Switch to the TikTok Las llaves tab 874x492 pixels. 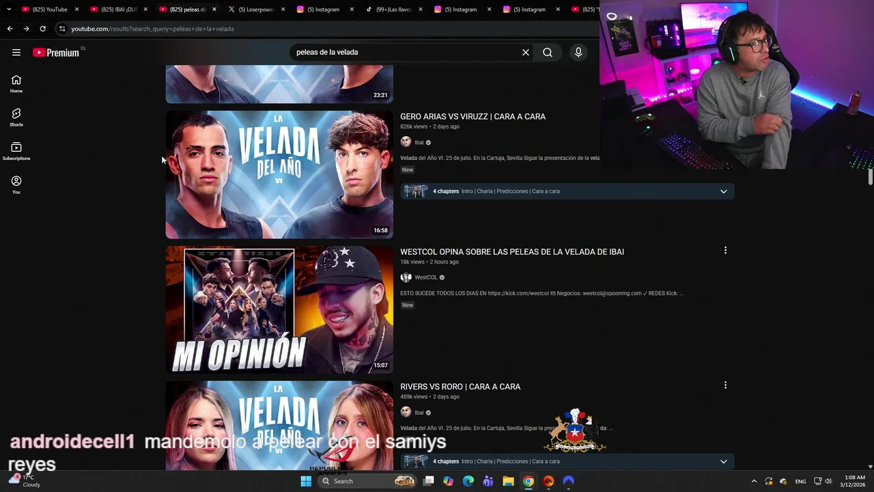tap(393, 10)
